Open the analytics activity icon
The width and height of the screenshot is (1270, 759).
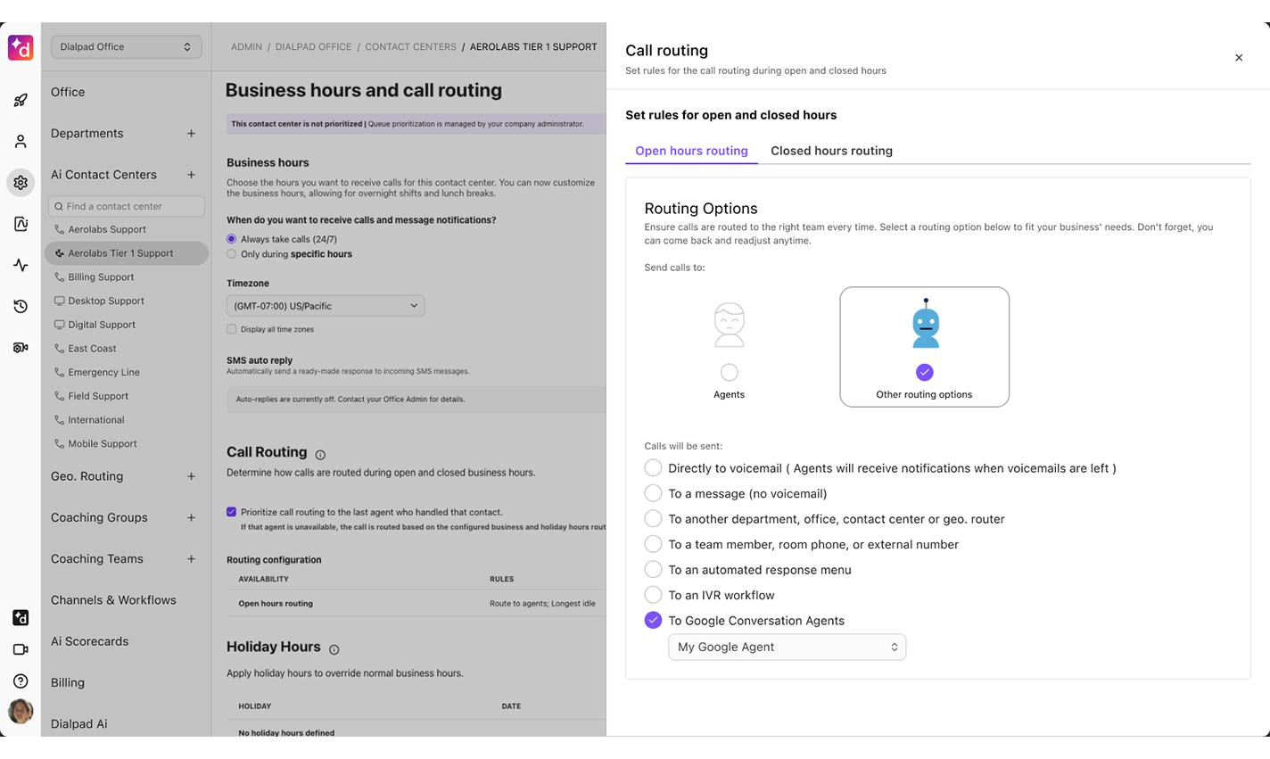[x=20, y=265]
